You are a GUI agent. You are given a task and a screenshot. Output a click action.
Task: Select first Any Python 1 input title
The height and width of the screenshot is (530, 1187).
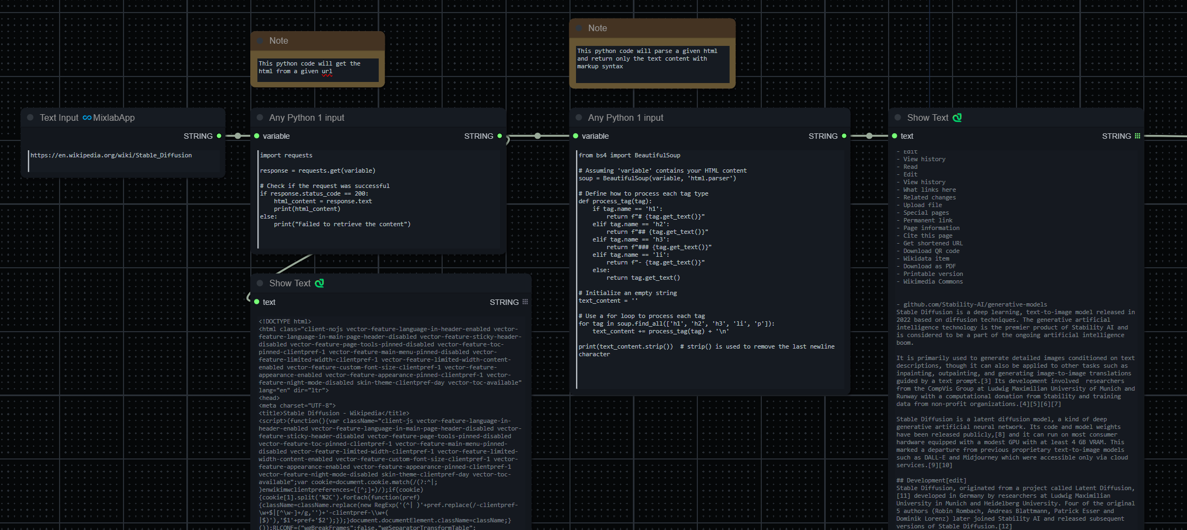click(307, 117)
